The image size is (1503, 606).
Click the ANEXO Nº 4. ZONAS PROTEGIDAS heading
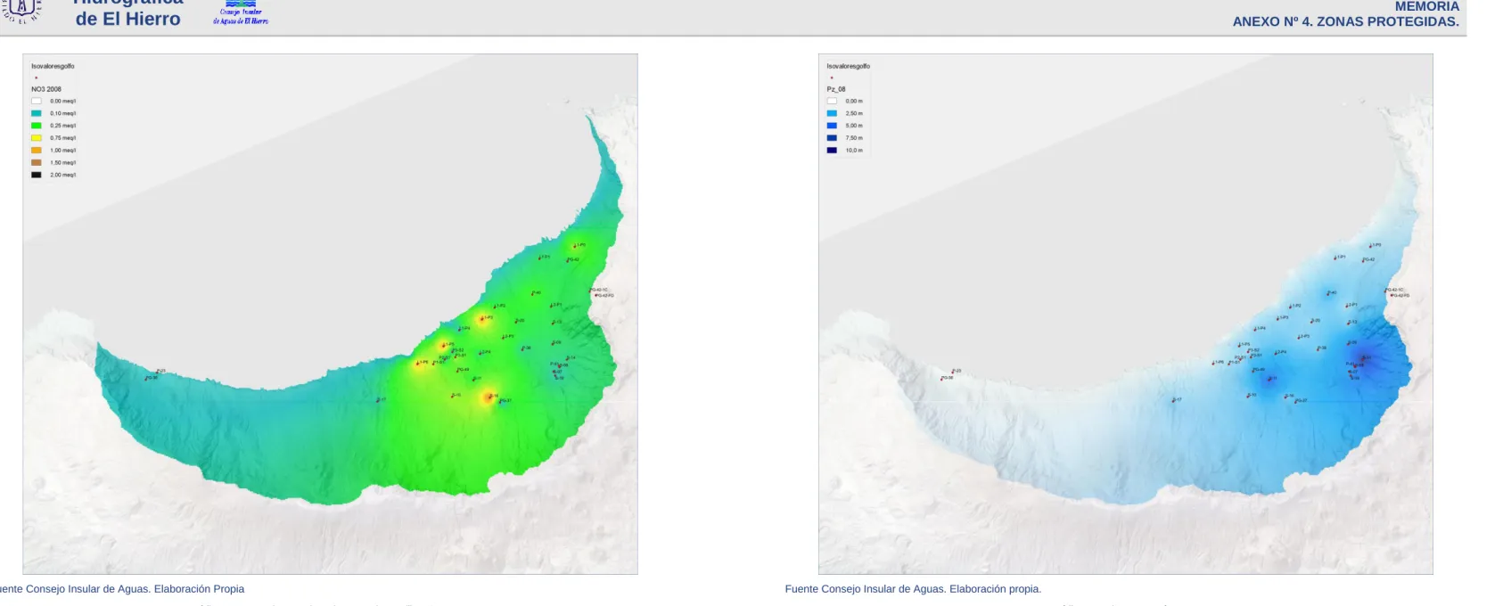tap(1345, 21)
